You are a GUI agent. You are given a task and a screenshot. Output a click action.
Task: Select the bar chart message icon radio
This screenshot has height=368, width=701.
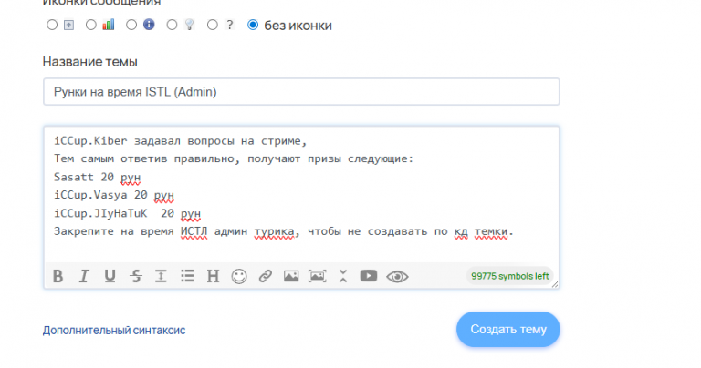91,25
